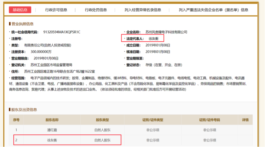Viewport: 265px width, 147px height.
Task: Switch to the 行政处罚信息 tab
Action: point(96,10)
